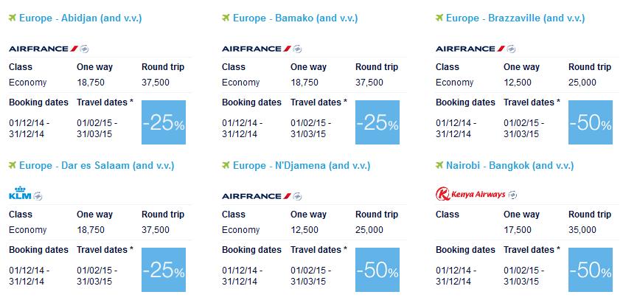Click the airplane icon beside Europe - Brazzaville
Screen dimensions: 623x303
click(x=441, y=16)
